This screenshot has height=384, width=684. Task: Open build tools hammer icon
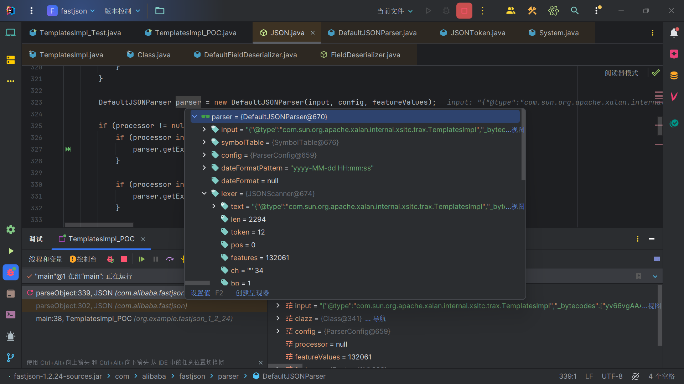point(532,11)
